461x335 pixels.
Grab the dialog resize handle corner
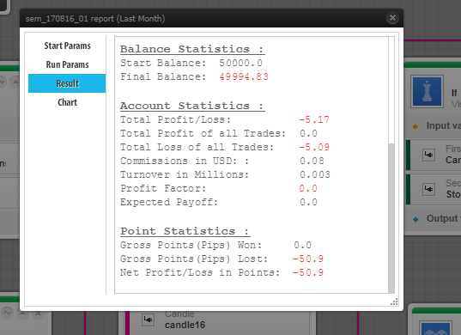click(394, 301)
